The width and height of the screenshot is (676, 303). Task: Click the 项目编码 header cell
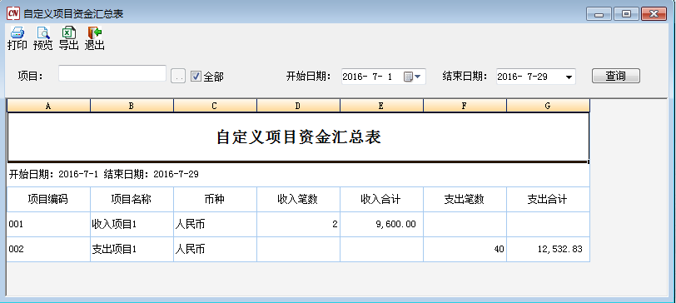pos(49,199)
